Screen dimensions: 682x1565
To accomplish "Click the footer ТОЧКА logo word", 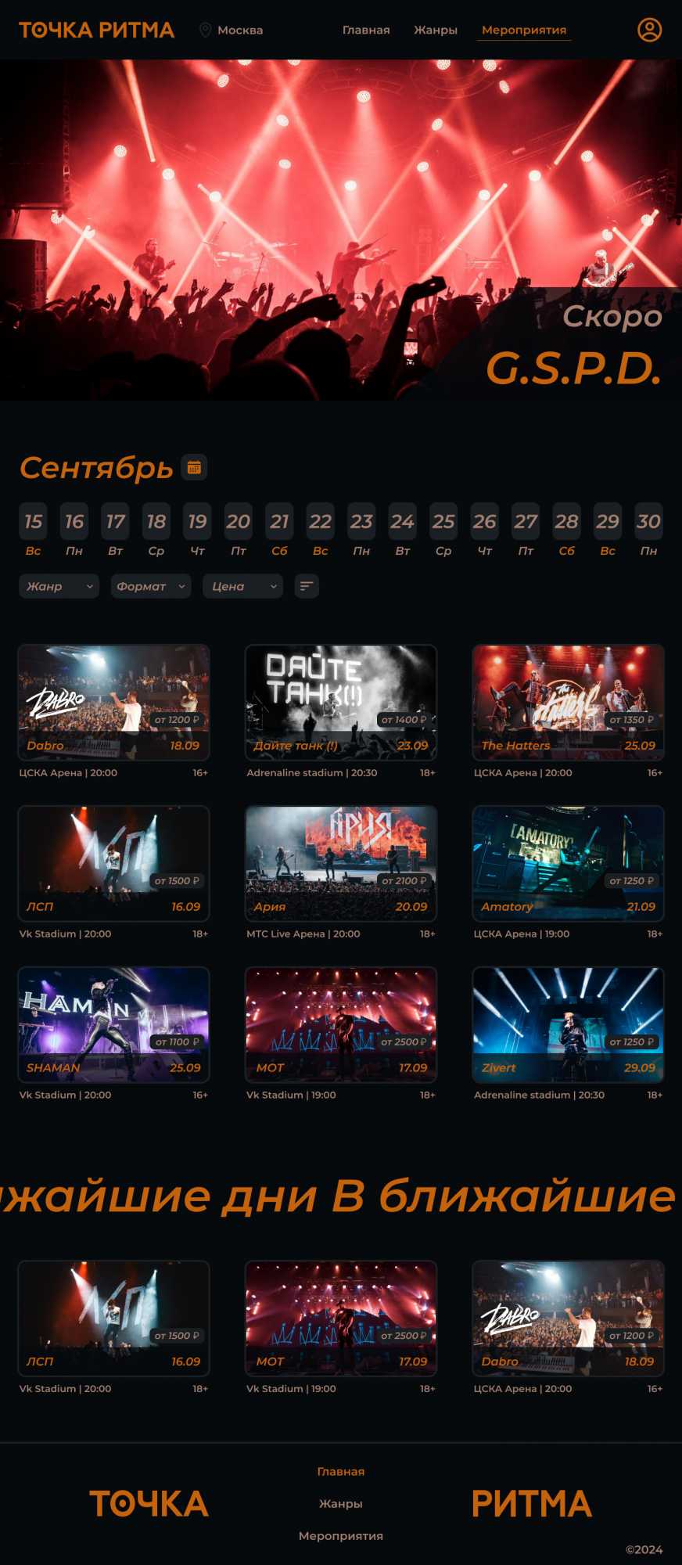I will click(x=149, y=1504).
